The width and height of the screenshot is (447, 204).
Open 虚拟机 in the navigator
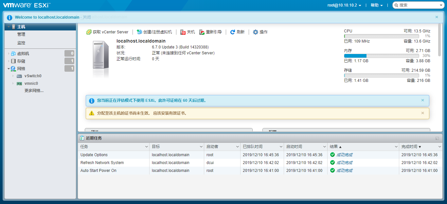23,54
